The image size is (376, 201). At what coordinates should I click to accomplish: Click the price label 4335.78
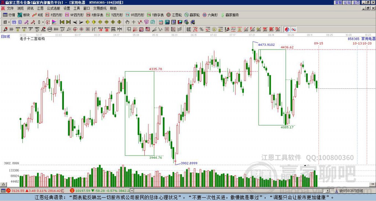point(155,69)
